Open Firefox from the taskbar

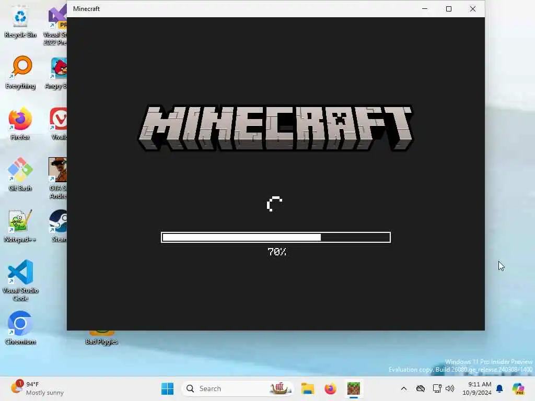coord(330,388)
